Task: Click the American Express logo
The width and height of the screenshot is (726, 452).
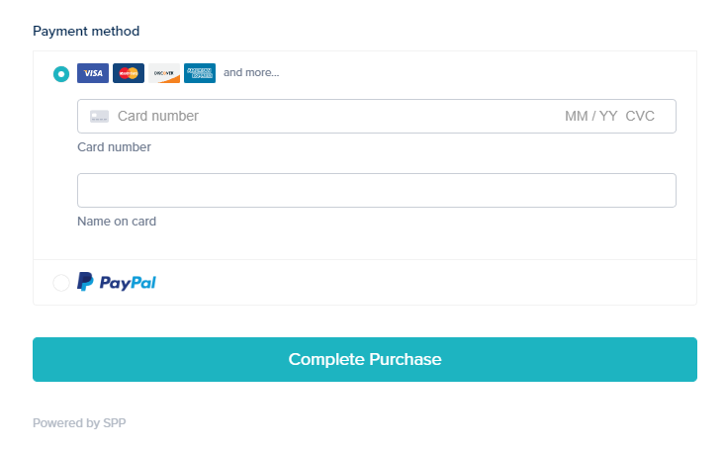Action: 200,73
